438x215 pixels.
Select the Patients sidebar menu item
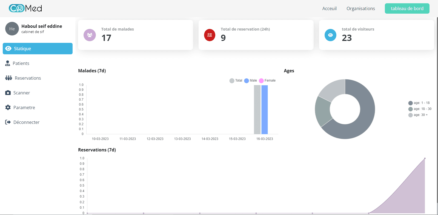[21, 63]
